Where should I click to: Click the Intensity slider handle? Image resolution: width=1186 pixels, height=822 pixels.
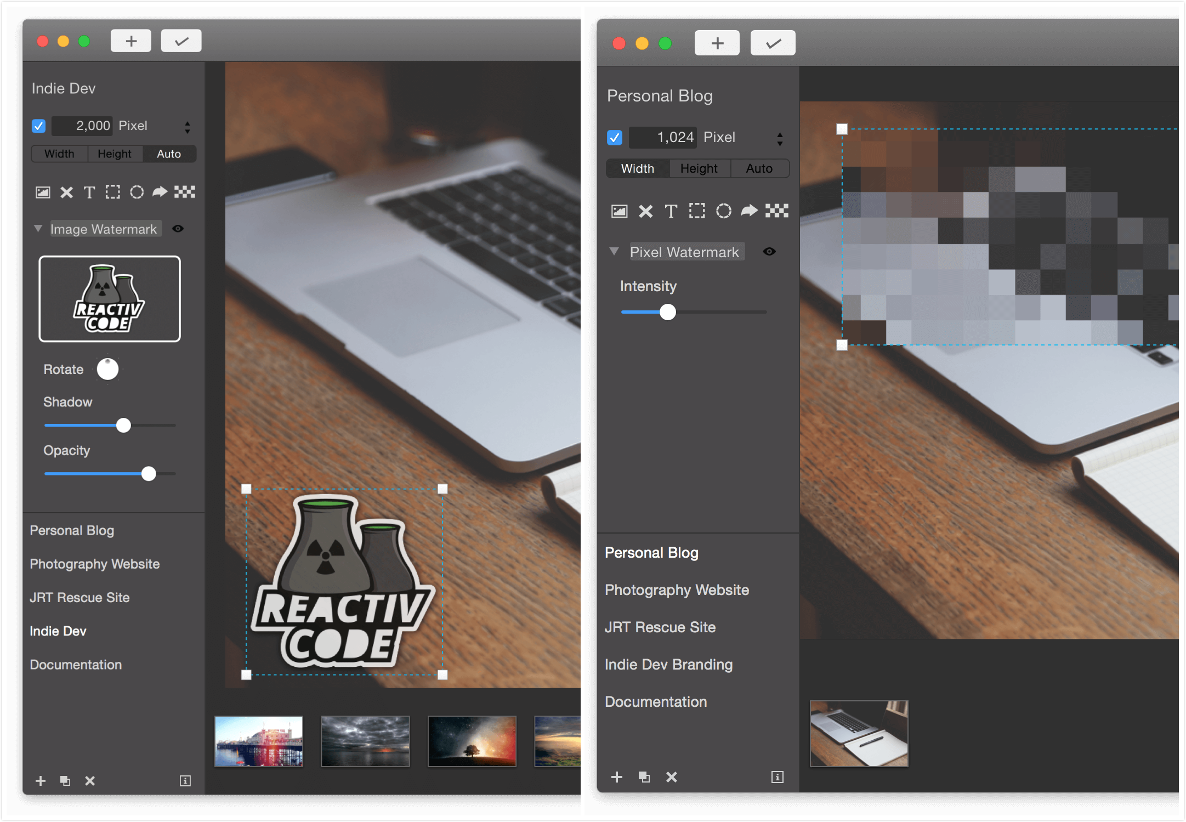tap(667, 312)
